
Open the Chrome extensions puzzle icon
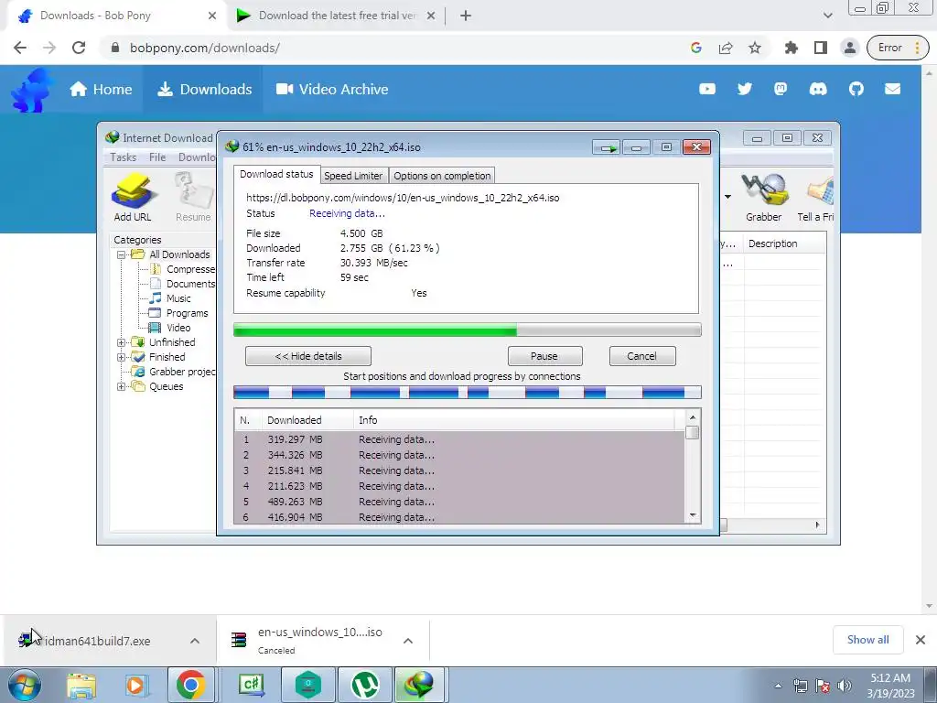792,48
